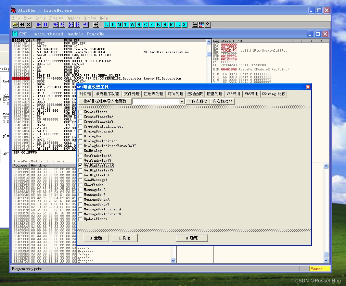Open Breakpoints window with B icon
The height and width of the screenshot is (286, 346).
165,25
